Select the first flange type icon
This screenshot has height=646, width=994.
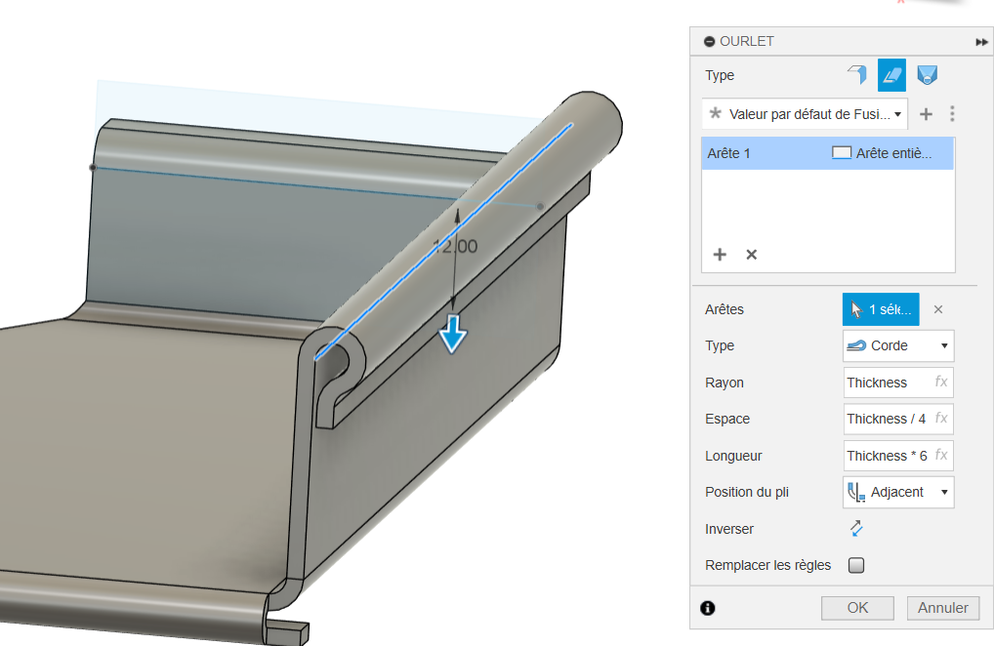click(x=856, y=75)
